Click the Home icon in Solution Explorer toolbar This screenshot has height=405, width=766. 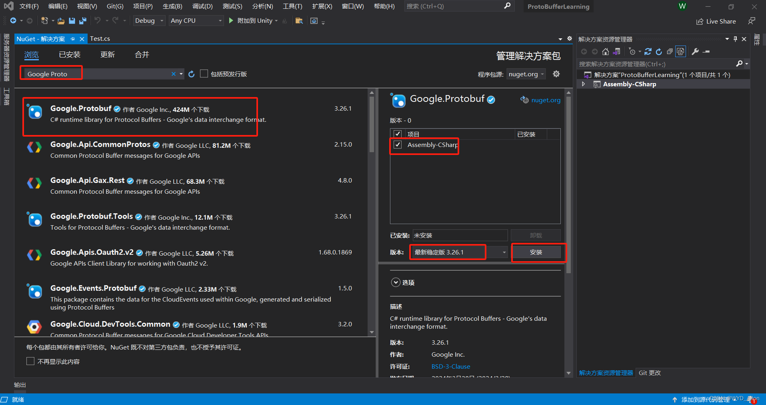pos(606,52)
